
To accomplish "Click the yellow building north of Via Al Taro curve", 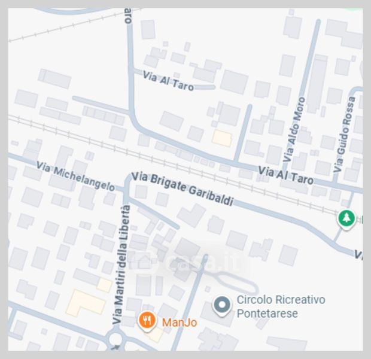I will point(221,138).
